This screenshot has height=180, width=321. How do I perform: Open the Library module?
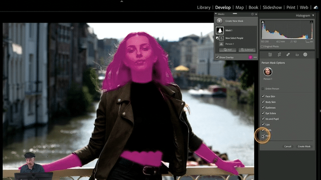(204, 7)
